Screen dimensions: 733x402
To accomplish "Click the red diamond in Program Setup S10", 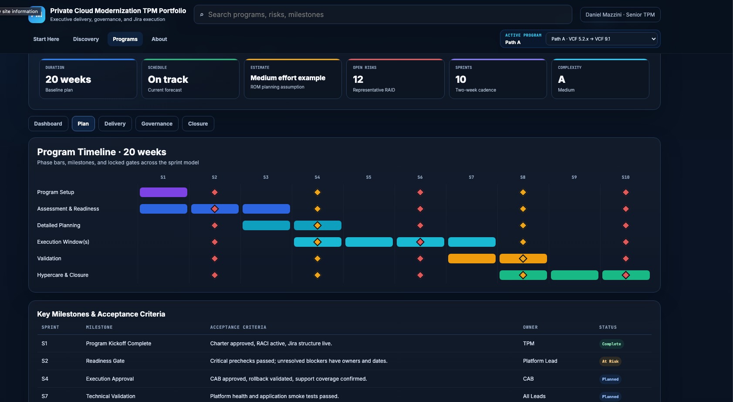I will pyautogui.click(x=626, y=192).
